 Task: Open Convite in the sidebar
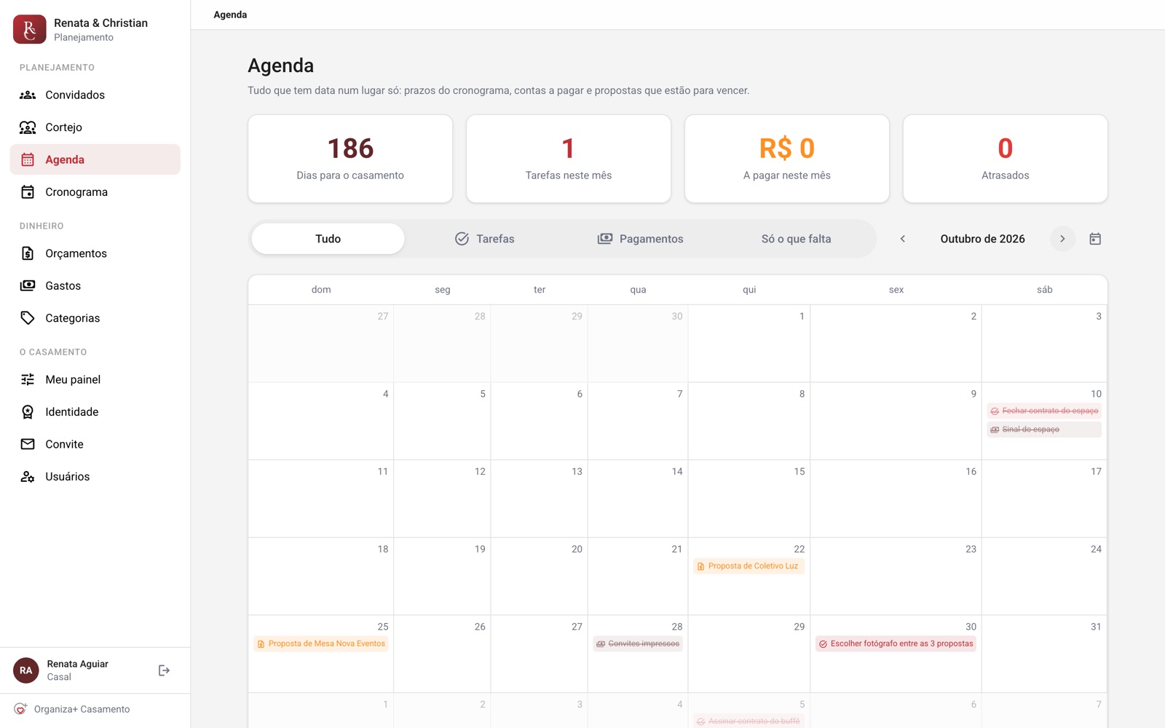coord(95,444)
